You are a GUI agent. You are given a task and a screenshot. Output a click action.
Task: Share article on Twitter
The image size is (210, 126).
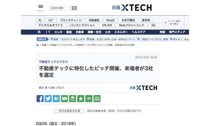coord(48,98)
